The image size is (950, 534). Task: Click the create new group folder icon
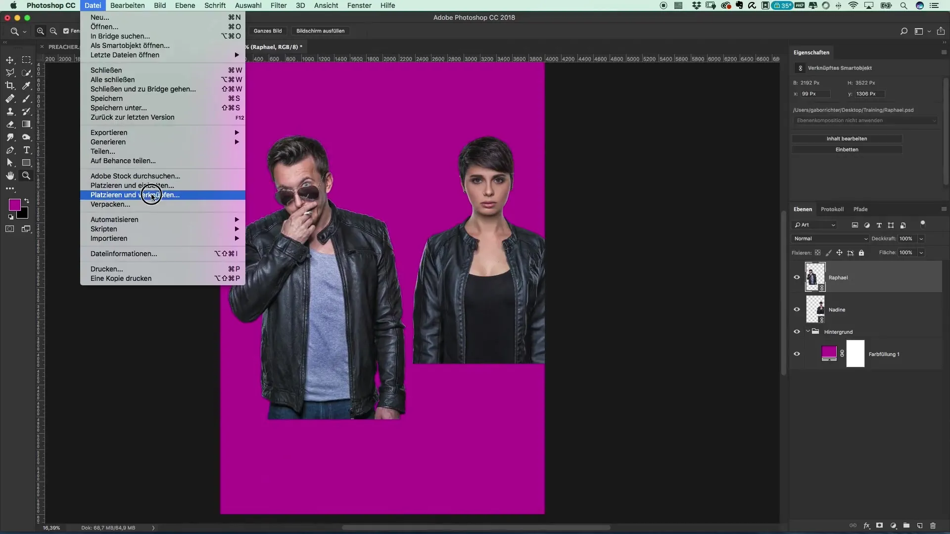pos(906,526)
